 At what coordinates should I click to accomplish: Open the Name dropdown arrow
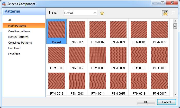coord(95,13)
